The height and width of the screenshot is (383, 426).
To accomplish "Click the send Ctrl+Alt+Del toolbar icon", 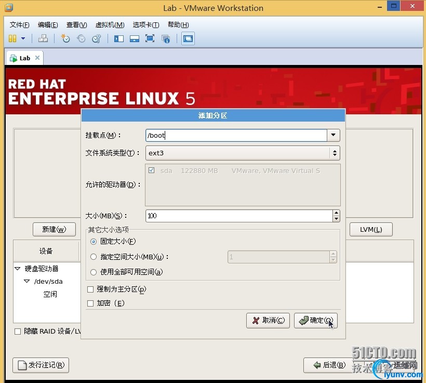I will tap(43, 38).
